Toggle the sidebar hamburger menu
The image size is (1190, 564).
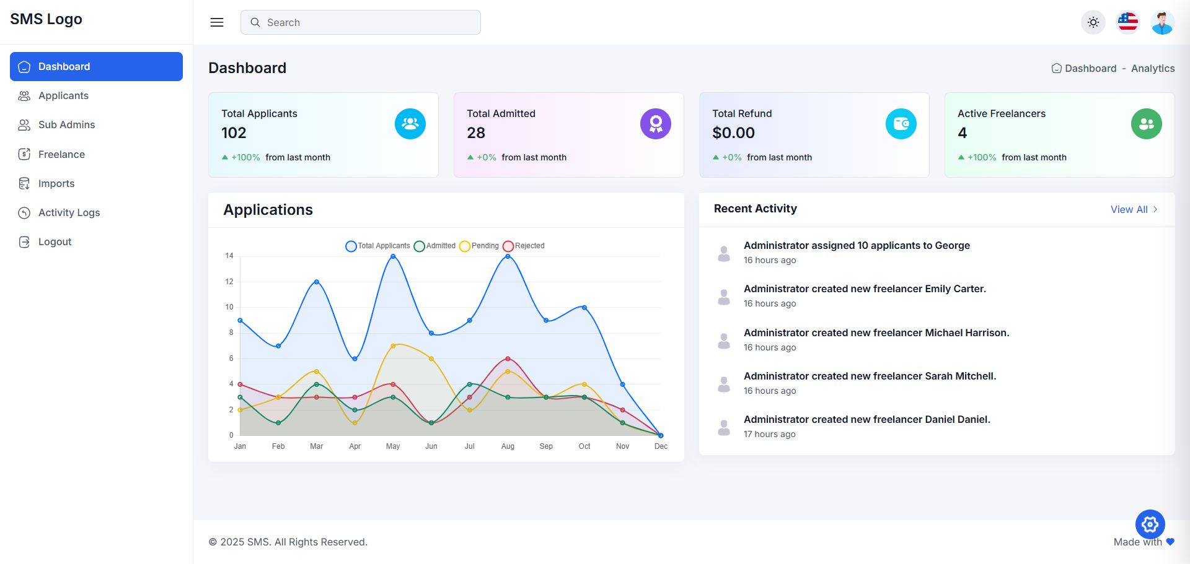pyautogui.click(x=217, y=22)
